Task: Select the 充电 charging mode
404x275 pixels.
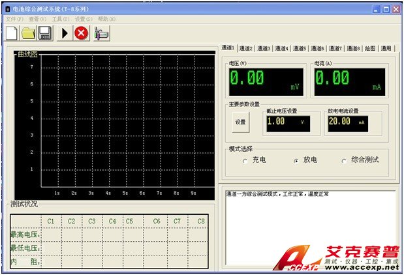Action: 245,160
